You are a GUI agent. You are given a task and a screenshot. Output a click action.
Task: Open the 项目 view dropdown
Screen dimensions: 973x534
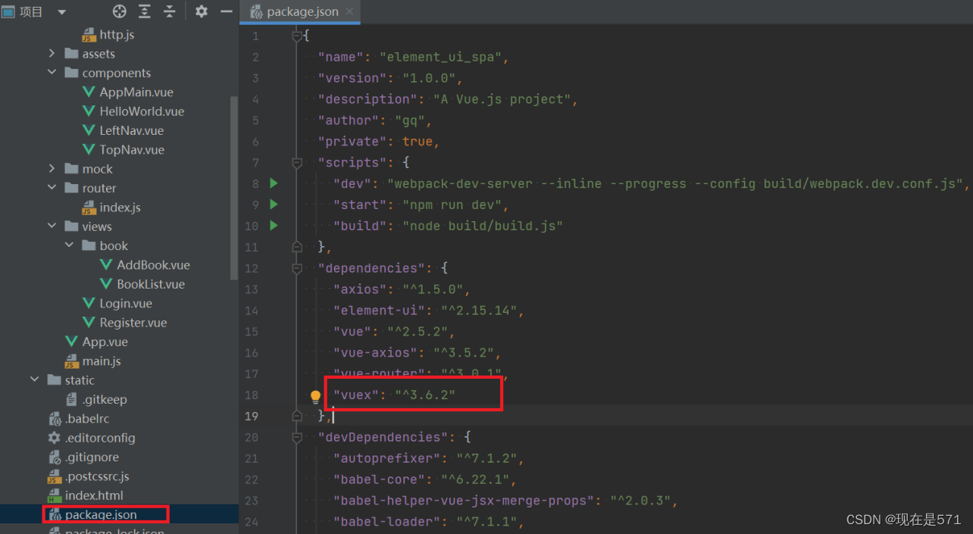61,11
